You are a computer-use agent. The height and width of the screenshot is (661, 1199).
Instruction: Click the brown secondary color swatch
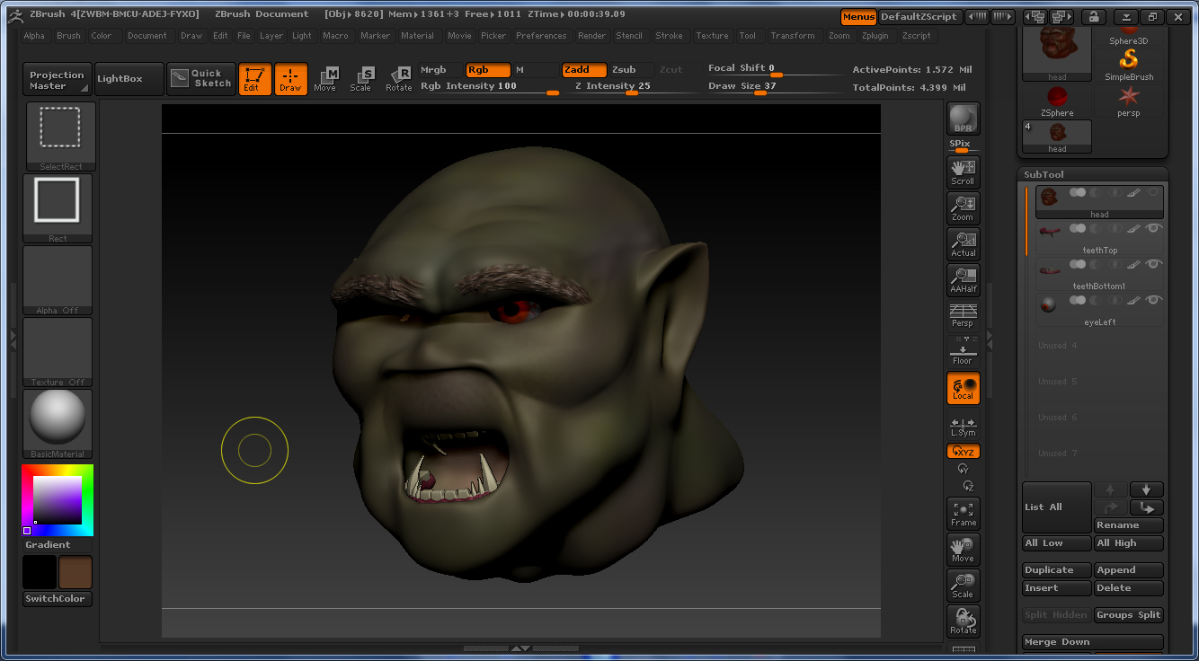[75, 572]
